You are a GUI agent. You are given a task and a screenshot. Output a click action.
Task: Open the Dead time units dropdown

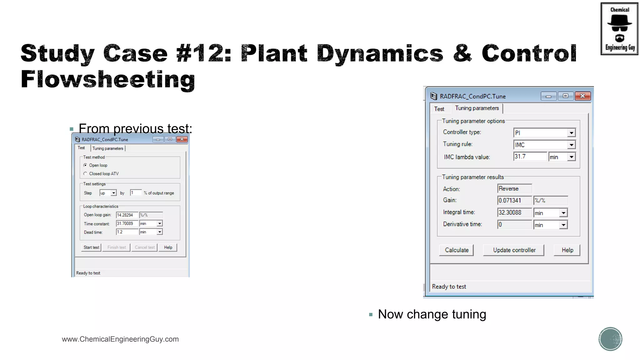160,232
